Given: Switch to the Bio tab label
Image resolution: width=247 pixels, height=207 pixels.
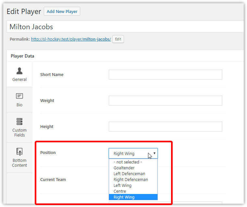Looking at the screenshot, I should pyautogui.click(x=19, y=105).
